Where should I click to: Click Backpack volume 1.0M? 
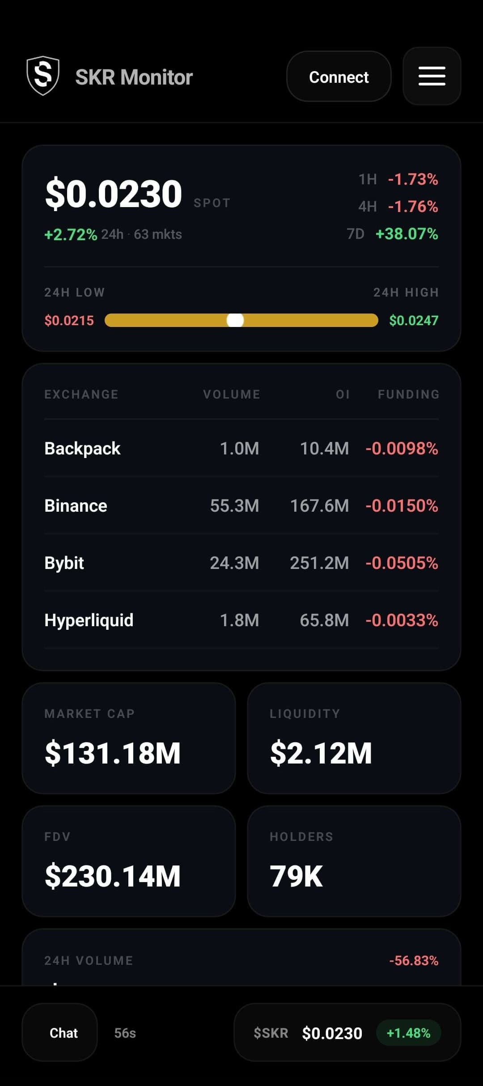240,448
